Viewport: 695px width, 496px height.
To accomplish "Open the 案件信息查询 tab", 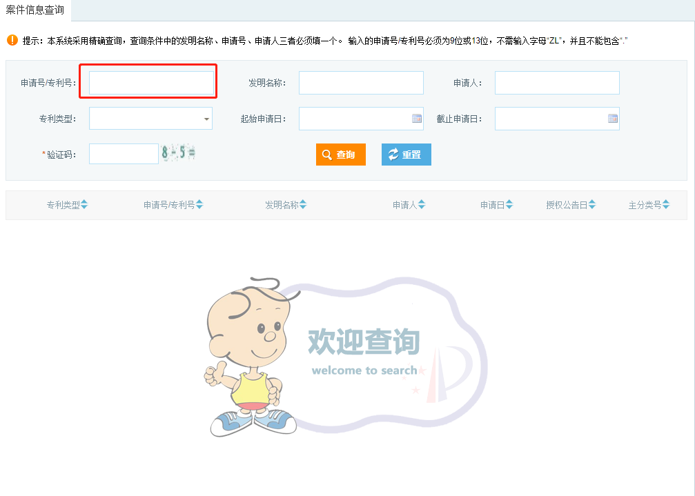I will 35,10.
